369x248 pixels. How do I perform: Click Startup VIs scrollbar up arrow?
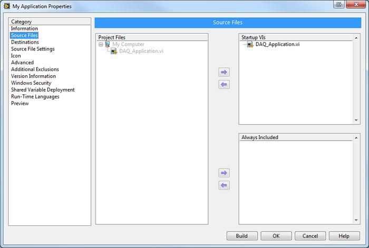point(356,38)
